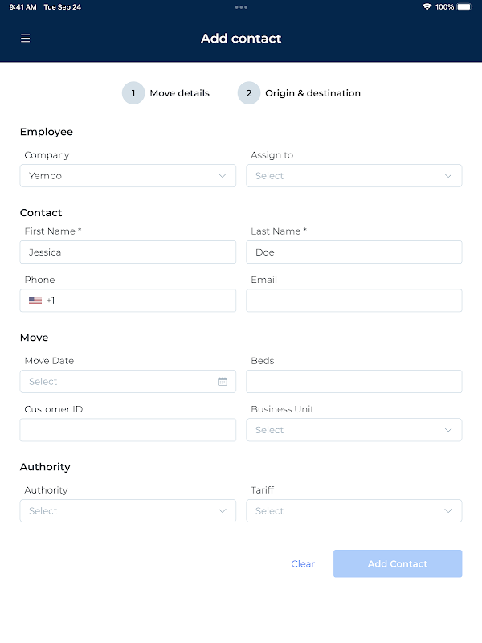Screen dimensions: 482x643
Task: Focus the Email input field
Action: (353, 301)
